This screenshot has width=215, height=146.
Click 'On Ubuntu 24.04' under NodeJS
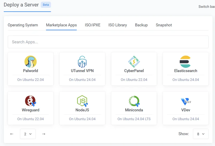[x=82, y=119]
